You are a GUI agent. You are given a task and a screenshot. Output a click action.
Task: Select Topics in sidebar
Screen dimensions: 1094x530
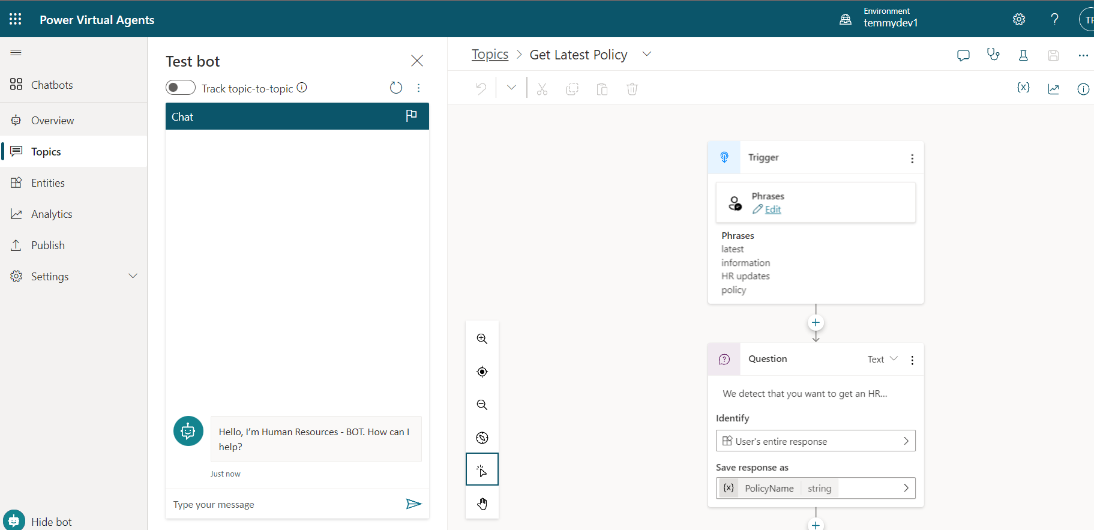tap(73, 151)
